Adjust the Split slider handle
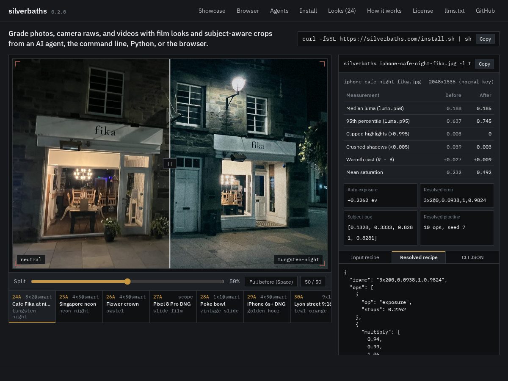This screenshot has width=508, height=381. 127,282
